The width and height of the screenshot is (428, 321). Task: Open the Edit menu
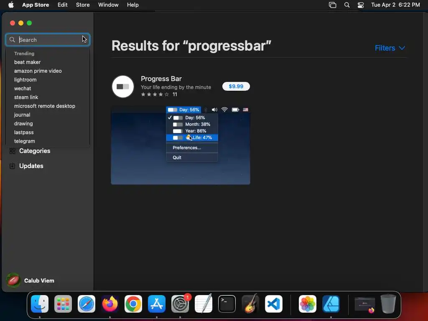point(63,5)
